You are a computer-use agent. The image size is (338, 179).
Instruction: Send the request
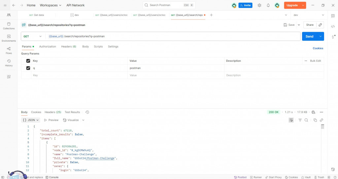click(310, 36)
